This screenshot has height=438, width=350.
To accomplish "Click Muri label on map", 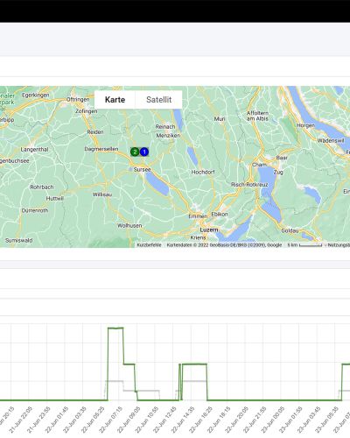I will [220, 119].
